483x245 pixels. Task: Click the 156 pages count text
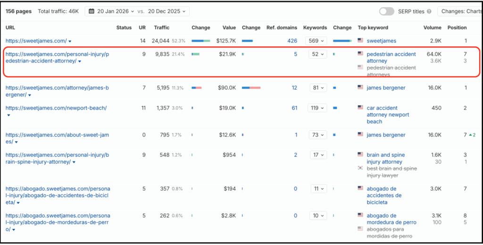coord(18,11)
